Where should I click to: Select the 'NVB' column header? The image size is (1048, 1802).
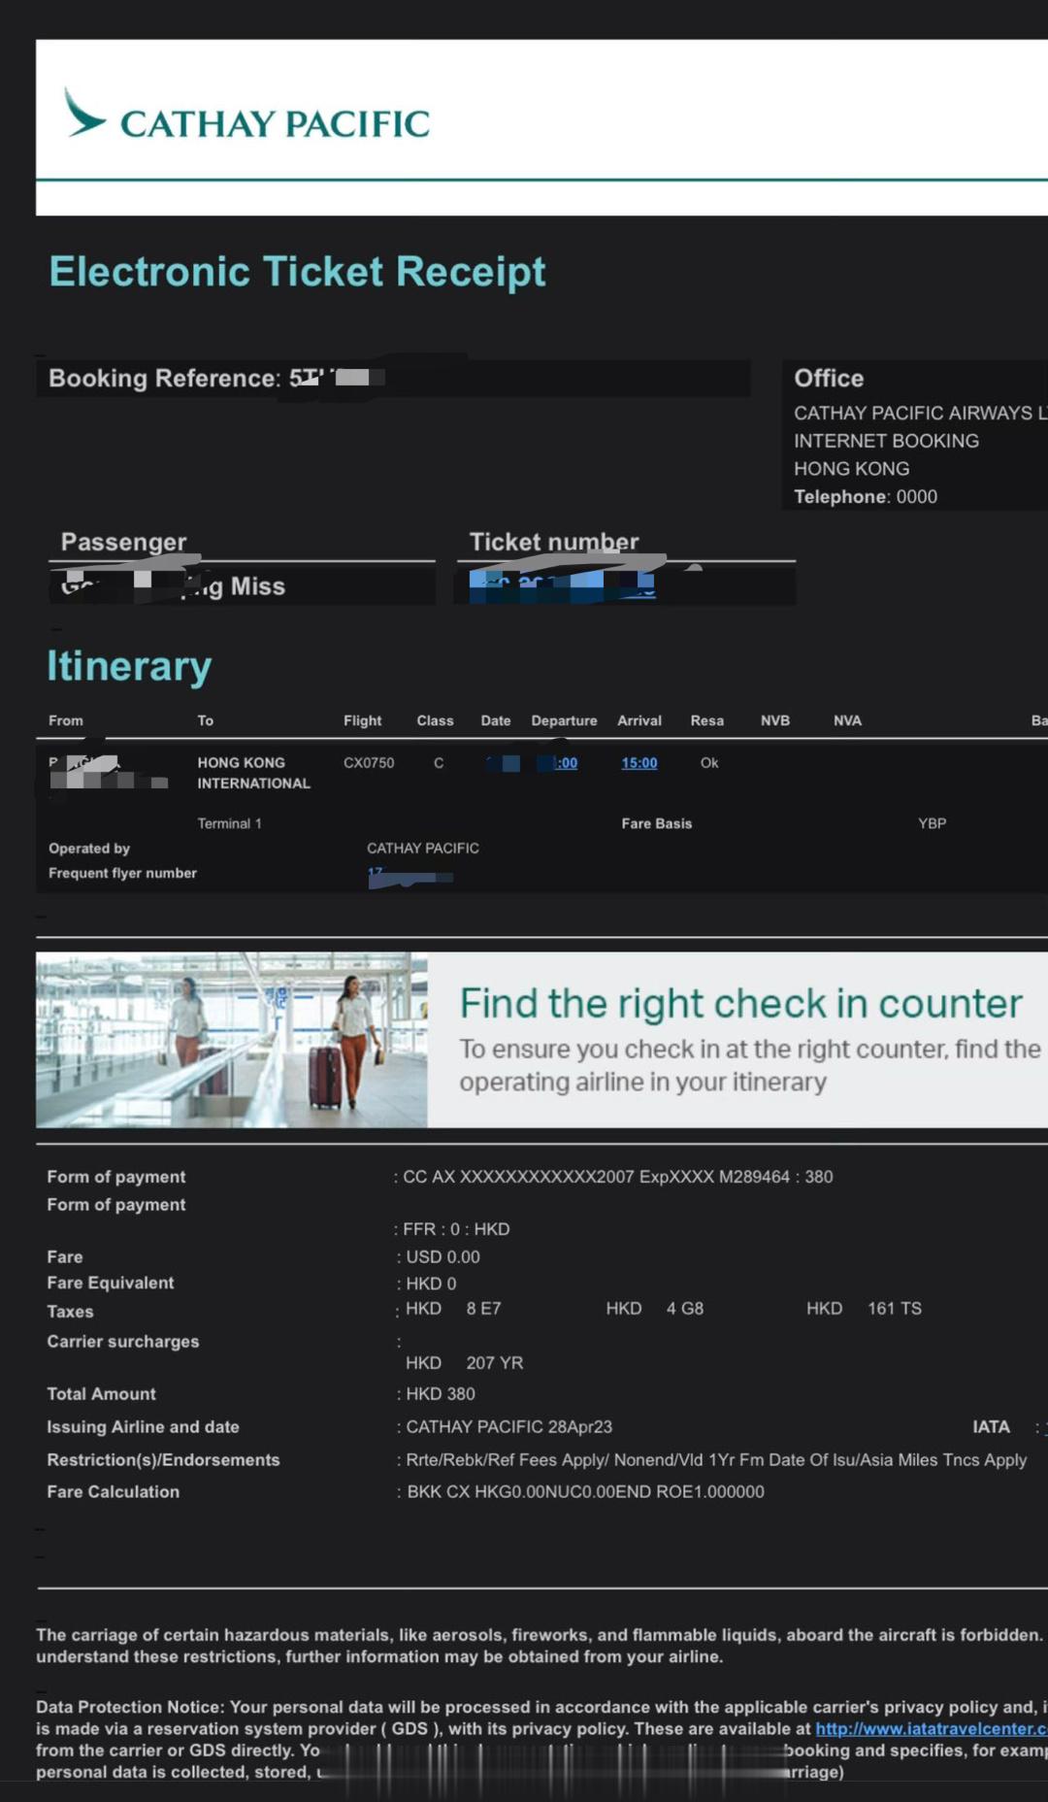(x=774, y=720)
